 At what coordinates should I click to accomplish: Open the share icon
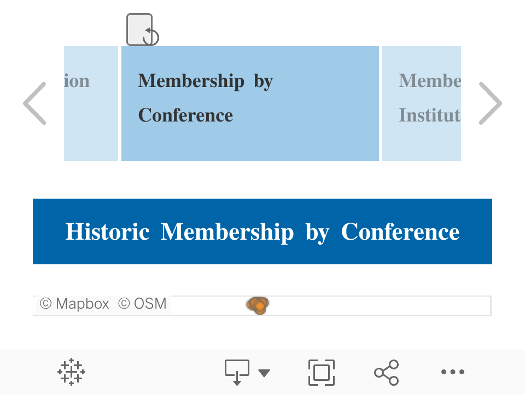[387, 372]
